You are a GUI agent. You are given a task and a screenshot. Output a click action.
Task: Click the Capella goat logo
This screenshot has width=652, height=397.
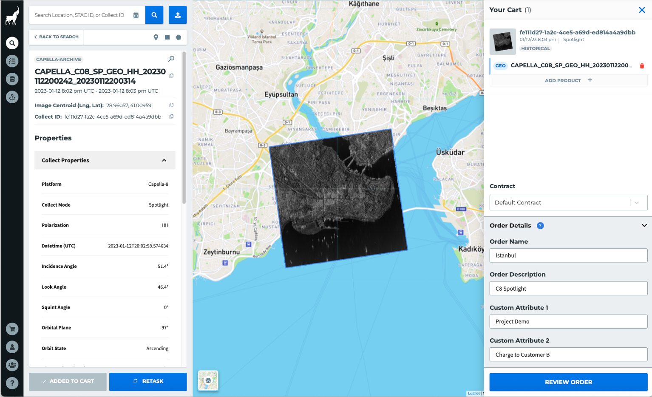12,16
